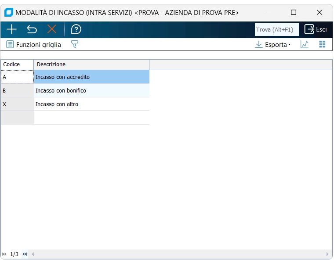Viewport: 334px width, 260px height.
Task: Open the chart graph icon
Action: pos(305,44)
